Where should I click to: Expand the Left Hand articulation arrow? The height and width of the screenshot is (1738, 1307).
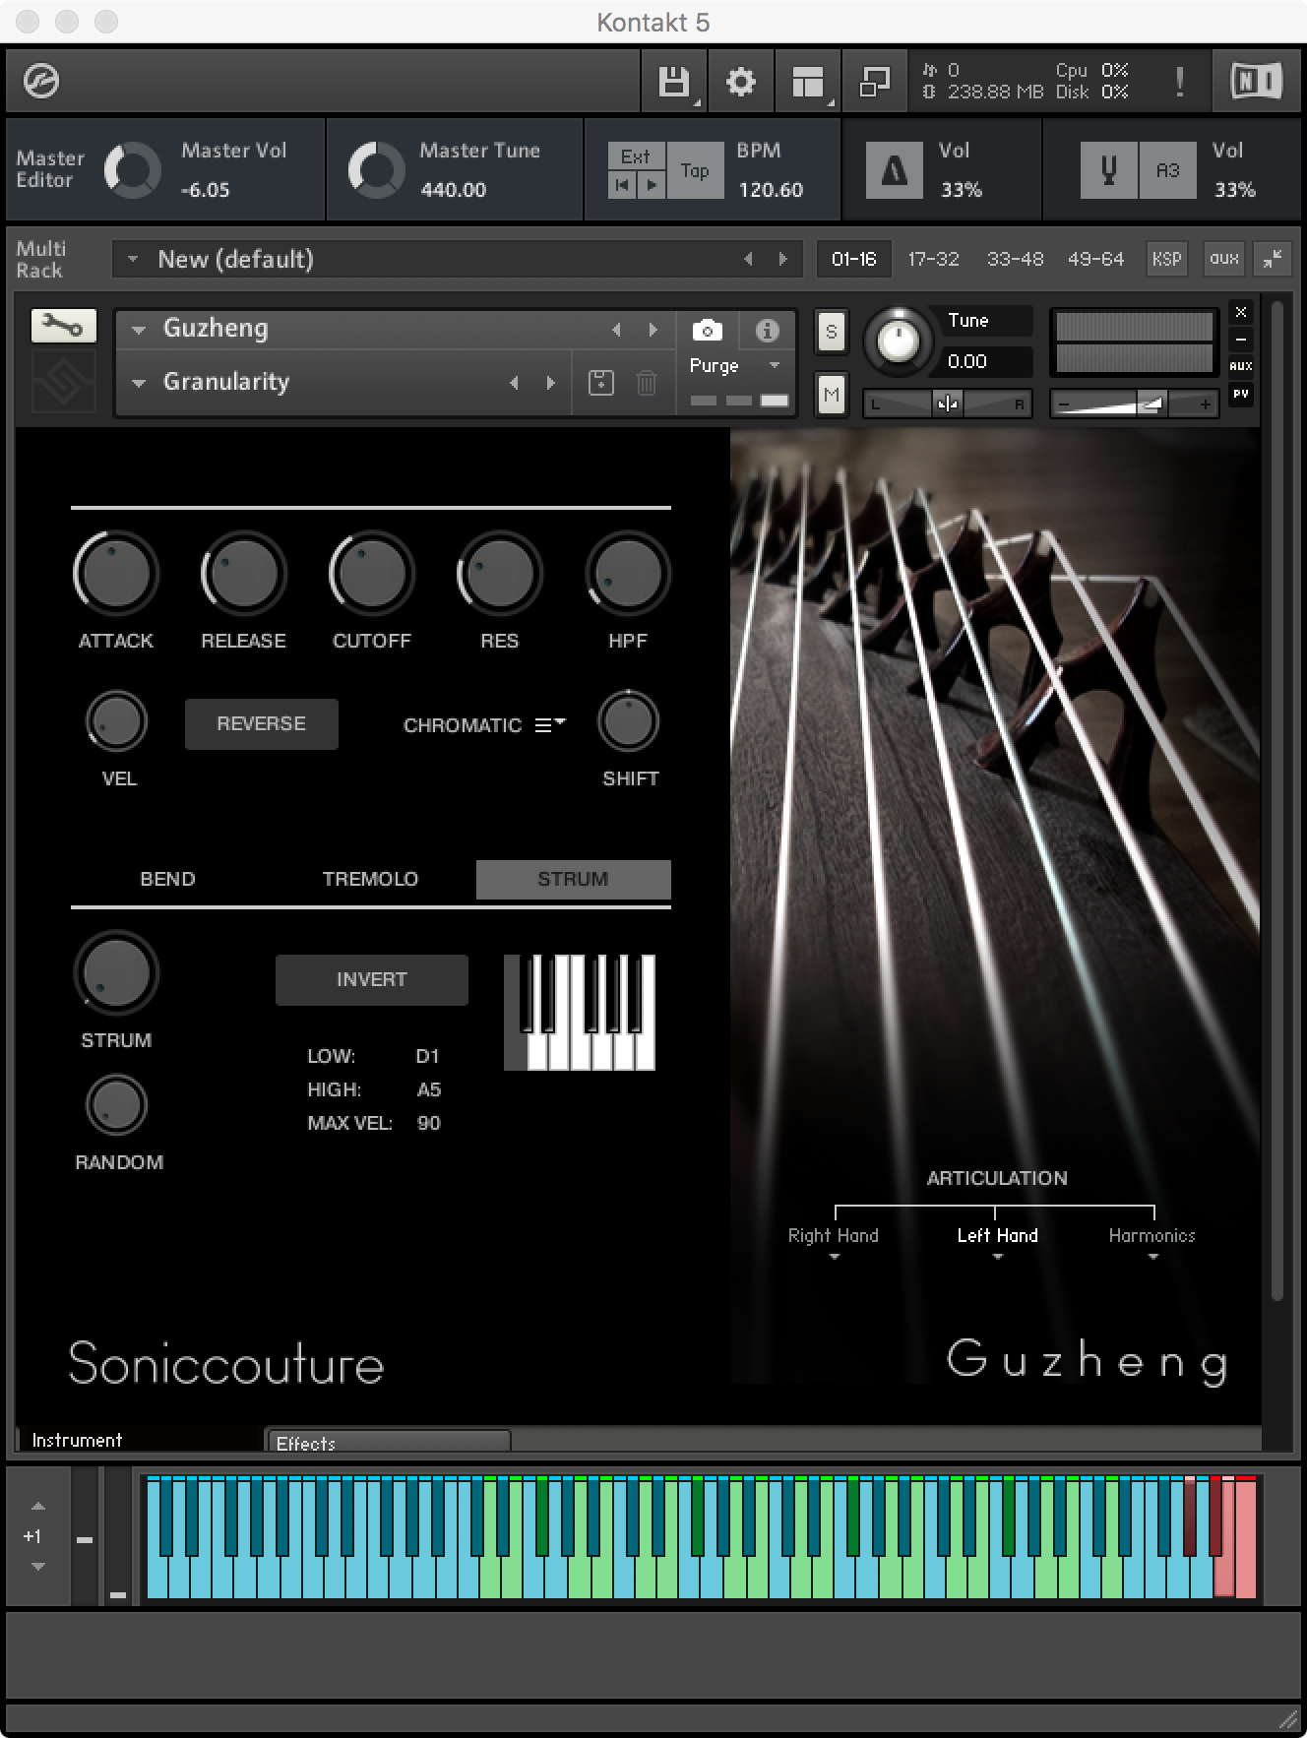(997, 1257)
